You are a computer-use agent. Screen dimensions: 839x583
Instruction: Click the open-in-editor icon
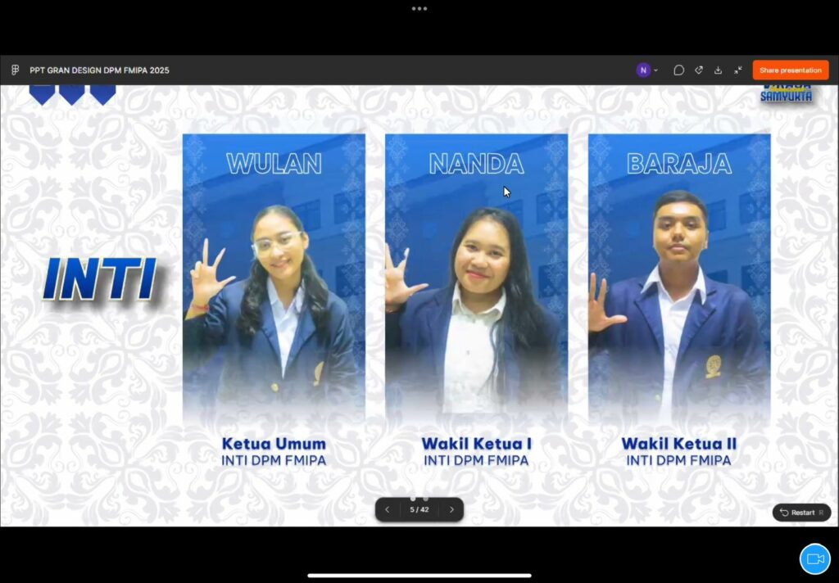click(698, 70)
